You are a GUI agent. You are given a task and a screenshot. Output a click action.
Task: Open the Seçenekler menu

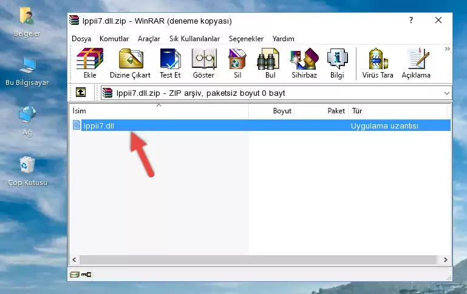246,39
